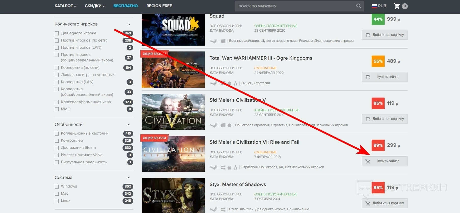Viewport: 460px width, 213px height.
Task: Buy Civilization VI: Rise and Fall now
Action: (384, 161)
